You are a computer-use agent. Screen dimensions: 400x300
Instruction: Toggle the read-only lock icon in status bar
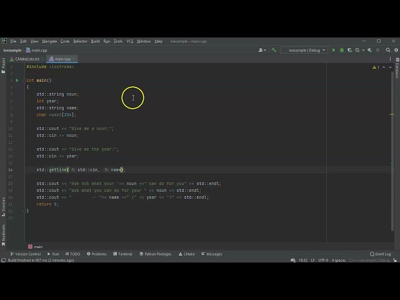click(x=395, y=260)
